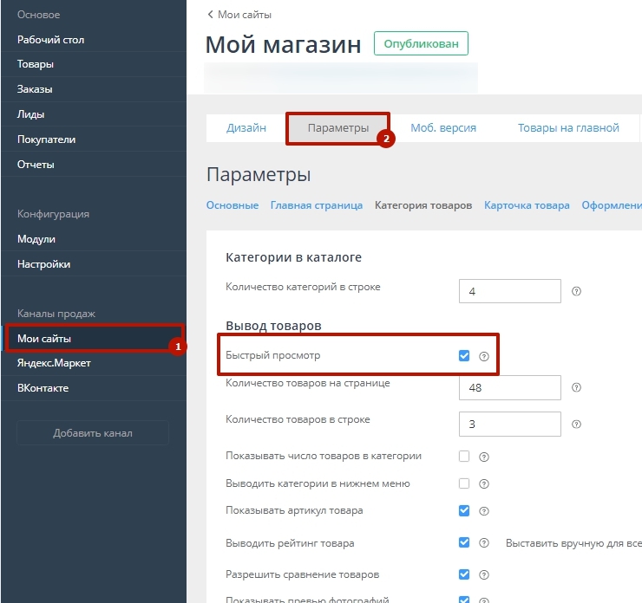Switch to Моб. версия tab
Image resolution: width=642 pixels, height=603 pixels.
[x=443, y=128]
